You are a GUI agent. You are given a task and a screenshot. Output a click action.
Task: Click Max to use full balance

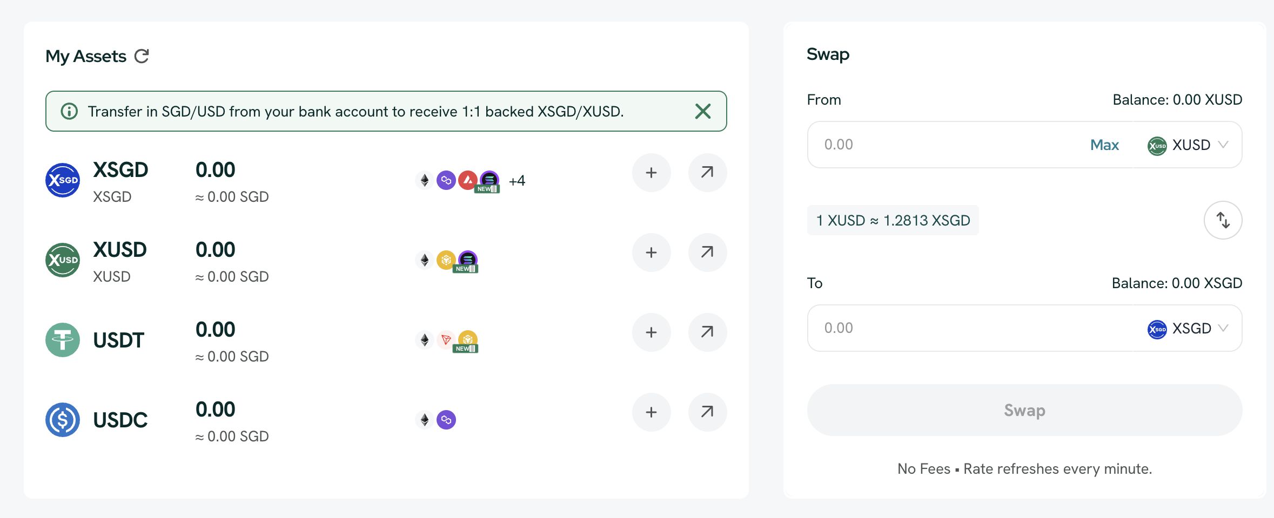point(1104,145)
